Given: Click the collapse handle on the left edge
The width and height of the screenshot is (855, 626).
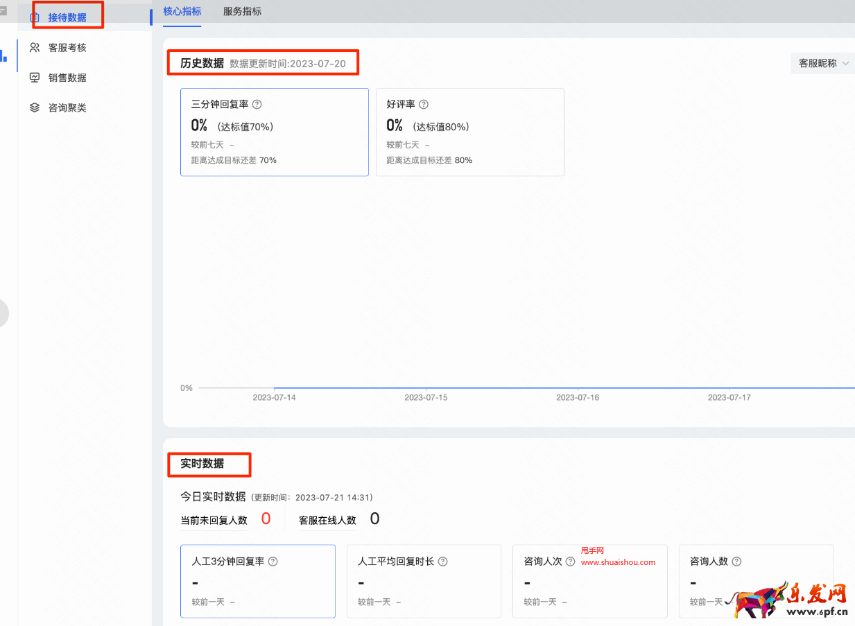Looking at the screenshot, I should point(4,313).
